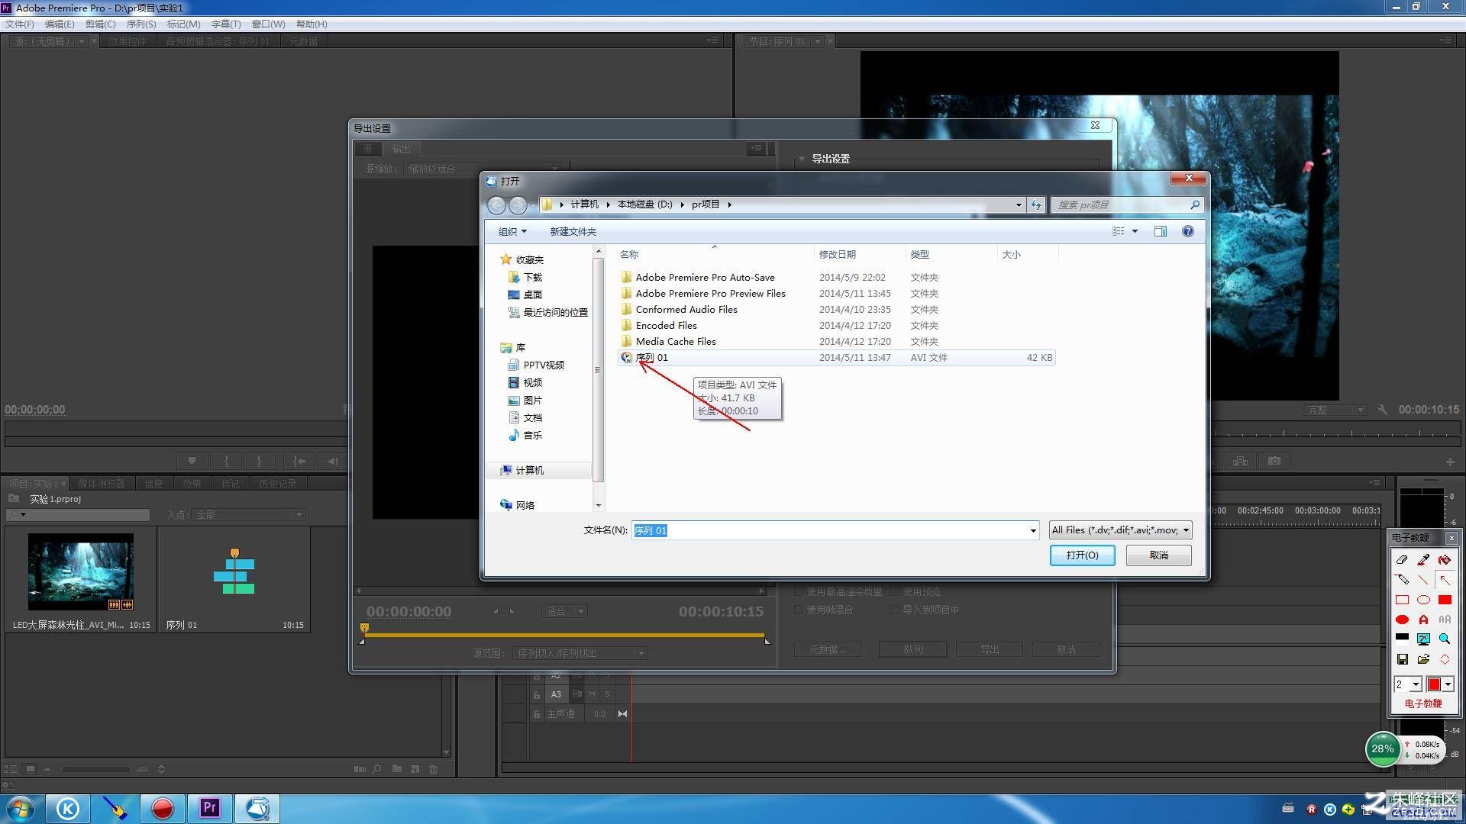
Task: Open the 序列(S) menu
Action: (141, 24)
